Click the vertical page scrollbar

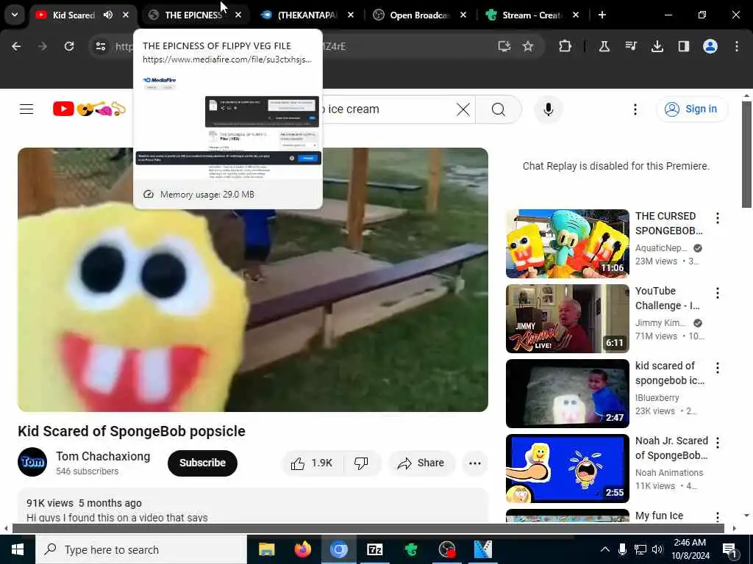(x=746, y=155)
